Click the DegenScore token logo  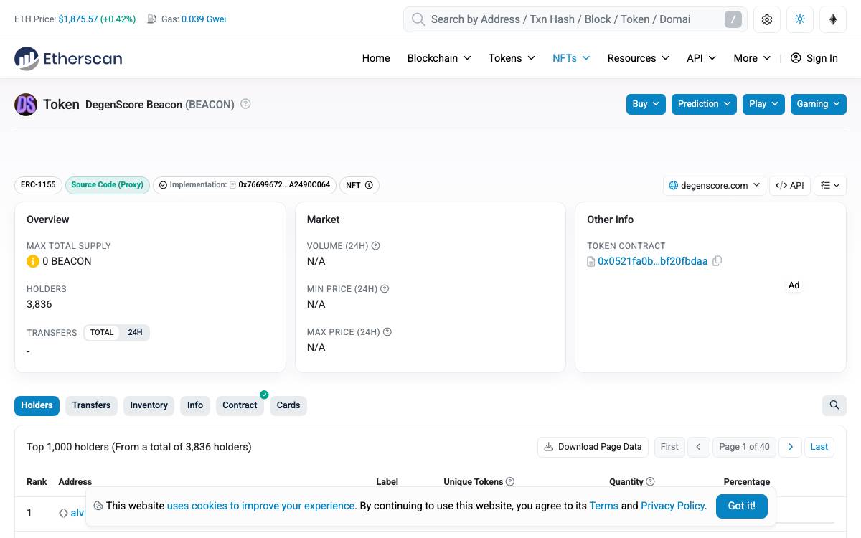pos(26,105)
